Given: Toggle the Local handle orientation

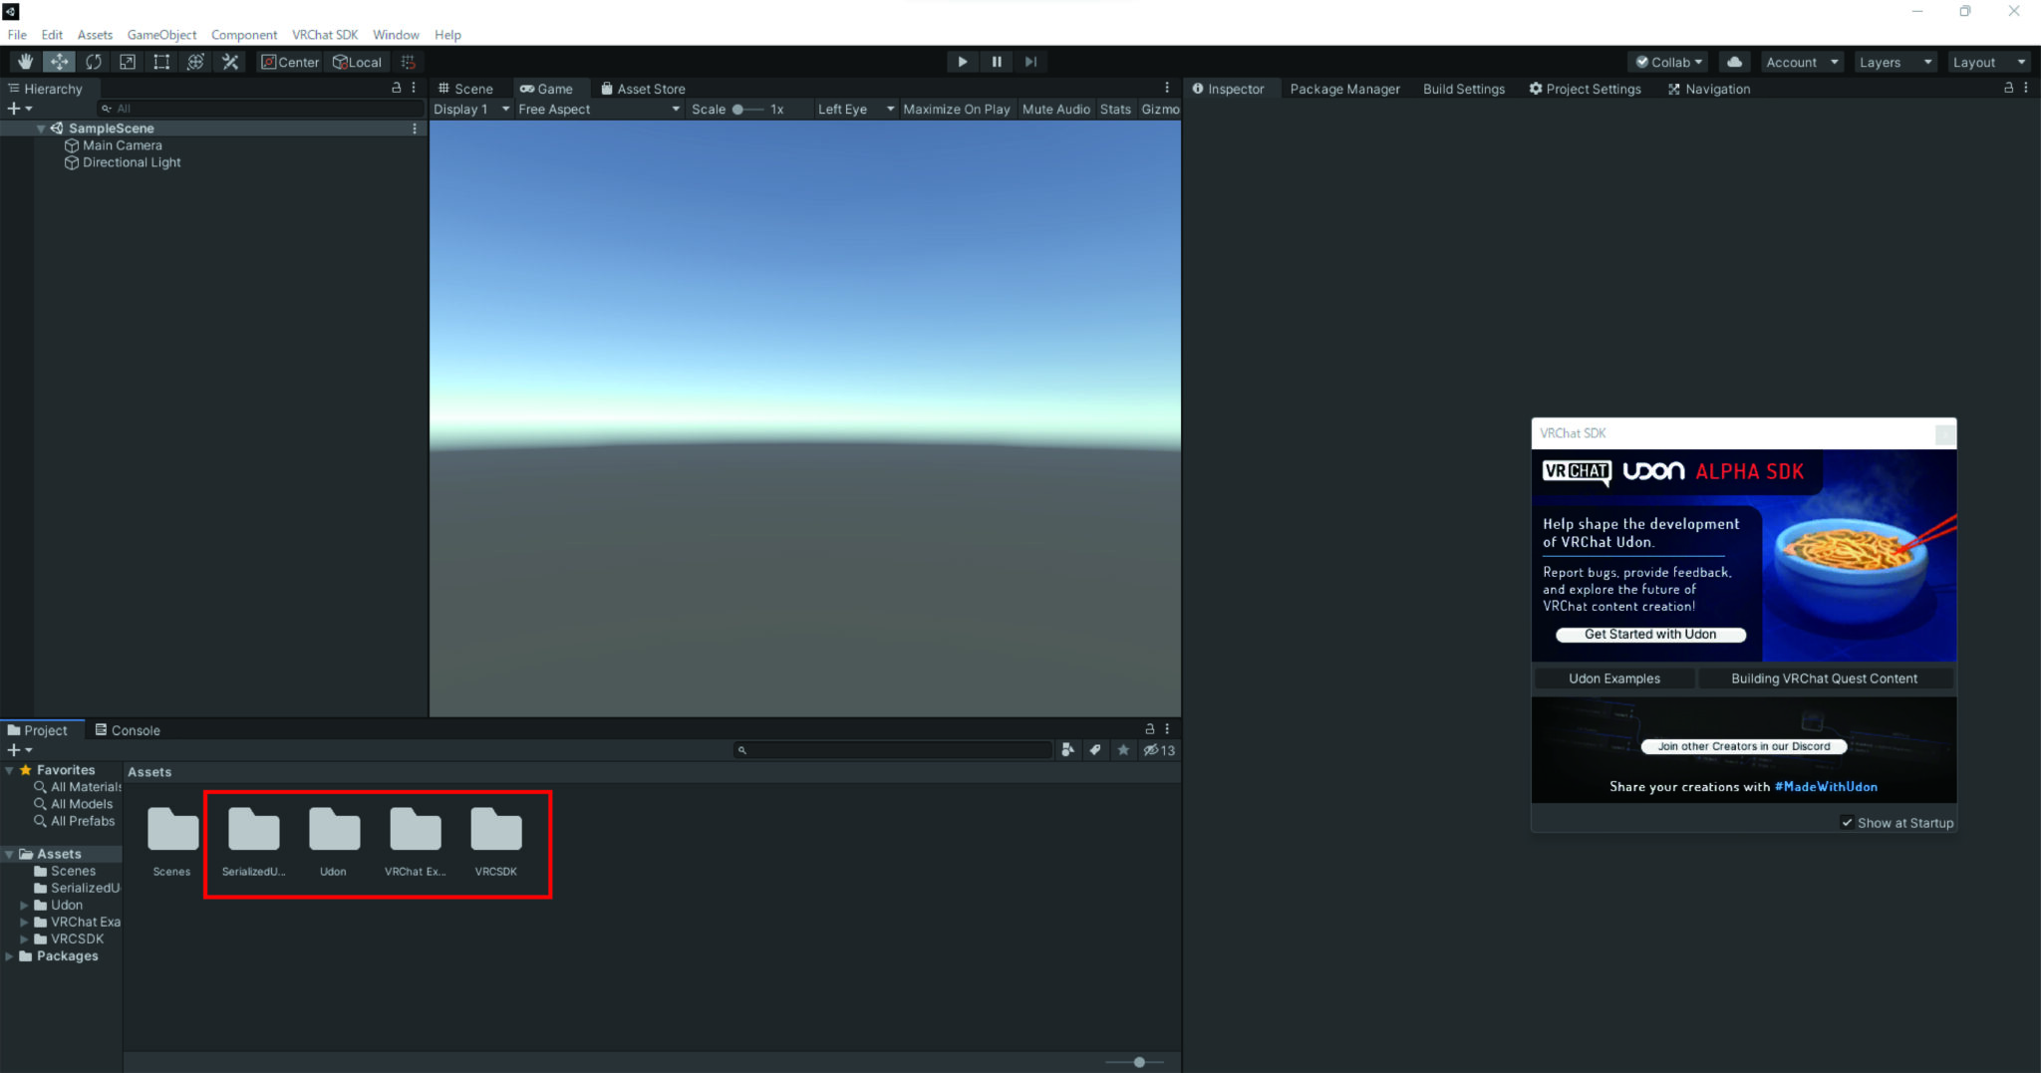Looking at the screenshot, I should [357, 62].
